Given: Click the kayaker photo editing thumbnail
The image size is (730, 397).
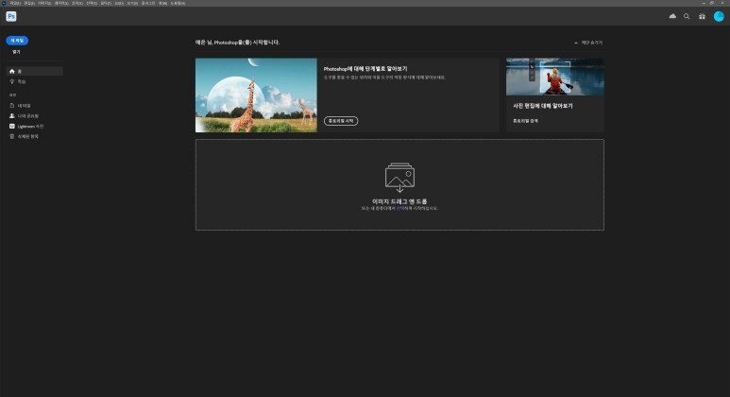Looking at the screenshot, I should pos(555,77).
